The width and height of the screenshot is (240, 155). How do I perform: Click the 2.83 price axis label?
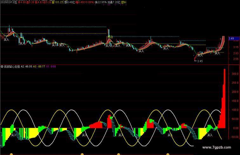(x=236, y=53)
